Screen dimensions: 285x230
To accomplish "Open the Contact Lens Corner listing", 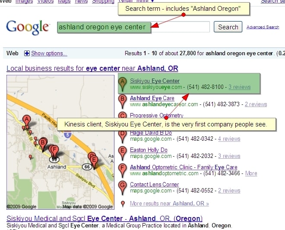I will [x=155, y=184].
